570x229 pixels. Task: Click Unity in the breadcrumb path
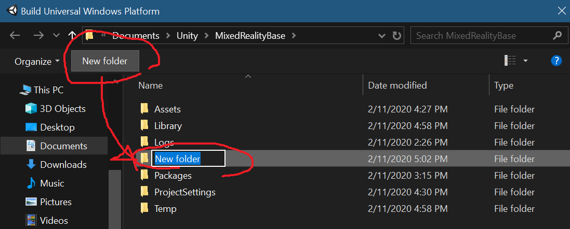click(187, 36)
